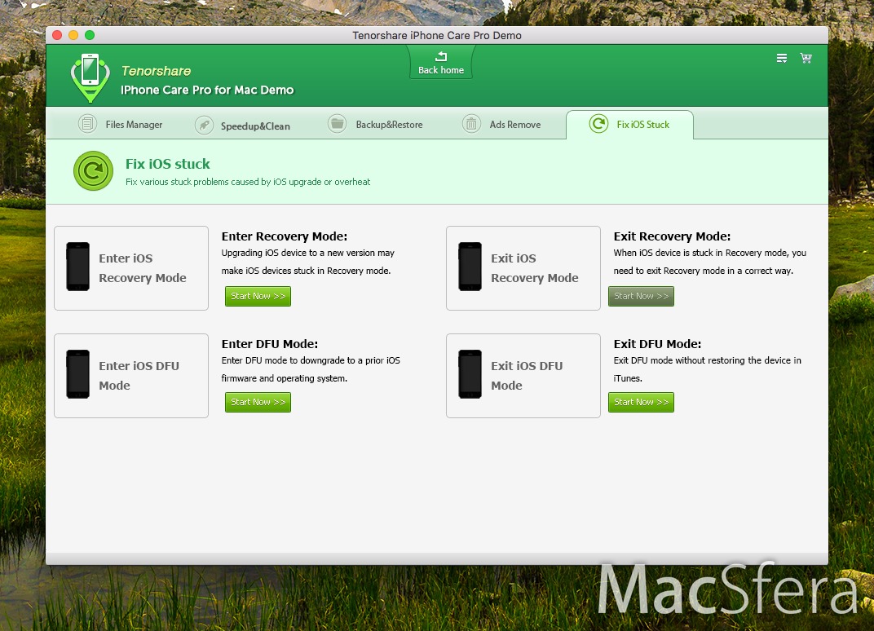Go to the Ads Remove tab
Screen dimensions: 874x631
[x=501, y=124]
